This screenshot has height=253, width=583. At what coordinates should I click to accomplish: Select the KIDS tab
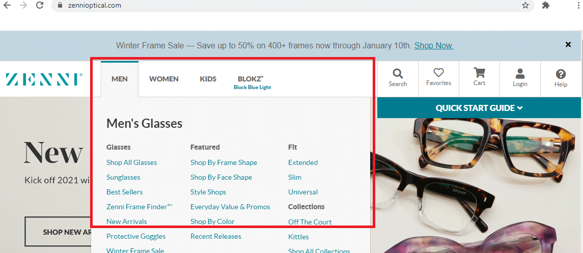(208, 79)
